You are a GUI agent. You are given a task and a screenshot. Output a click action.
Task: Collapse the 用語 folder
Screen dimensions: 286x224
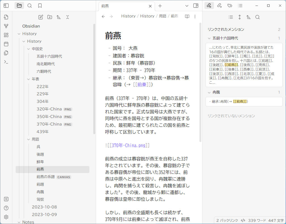(x=28, y=139)
